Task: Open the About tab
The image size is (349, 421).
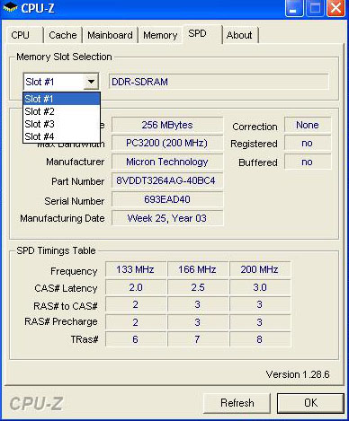Action: click(x=240, y=35)
